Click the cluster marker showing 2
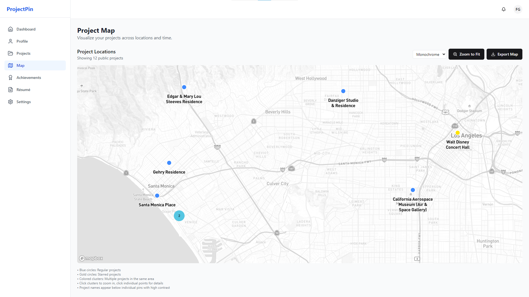Viewport: 529px width, 297px height. 179,216
